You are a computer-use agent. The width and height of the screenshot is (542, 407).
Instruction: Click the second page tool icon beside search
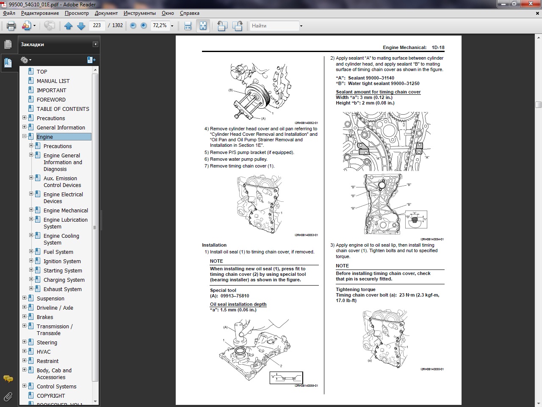(237, 26)
